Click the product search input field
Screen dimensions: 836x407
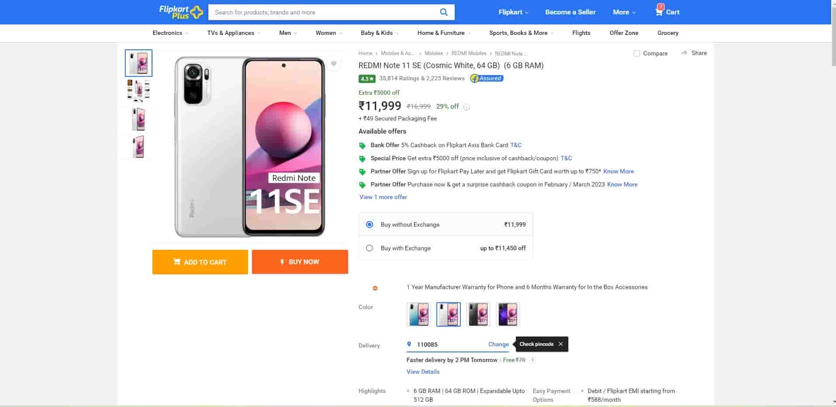click(x=323, y=12)
